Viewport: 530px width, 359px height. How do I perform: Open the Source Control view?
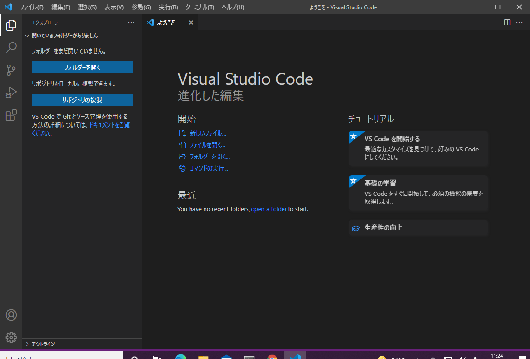[x=11, y=70]
